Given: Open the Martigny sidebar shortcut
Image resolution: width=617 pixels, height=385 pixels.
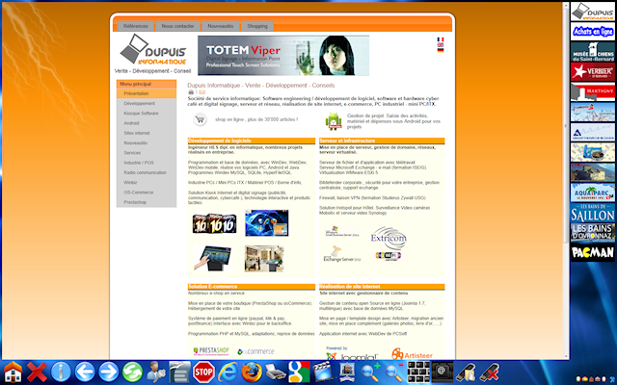Looking at the screenshot, I should click(x=593, y=92).
